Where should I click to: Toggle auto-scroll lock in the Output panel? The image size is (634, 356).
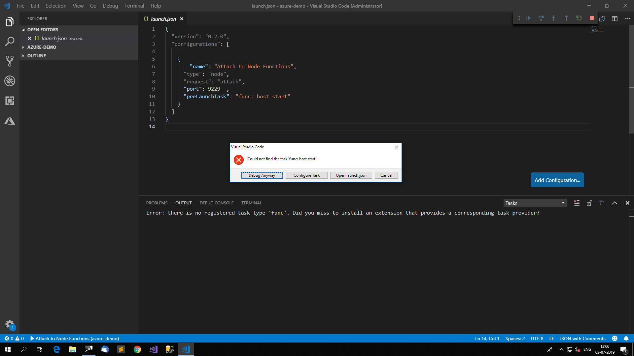click(589, 203)
